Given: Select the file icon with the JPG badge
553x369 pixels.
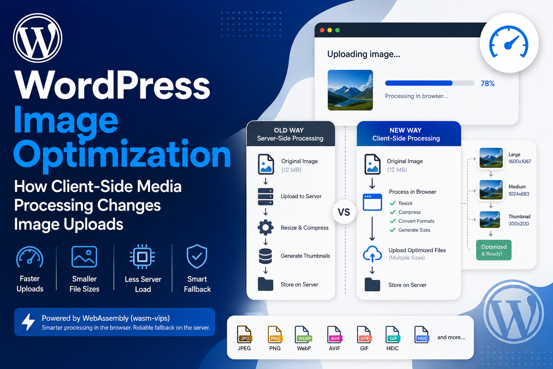Looking at the screenshot, I should [x=244, y=334].
